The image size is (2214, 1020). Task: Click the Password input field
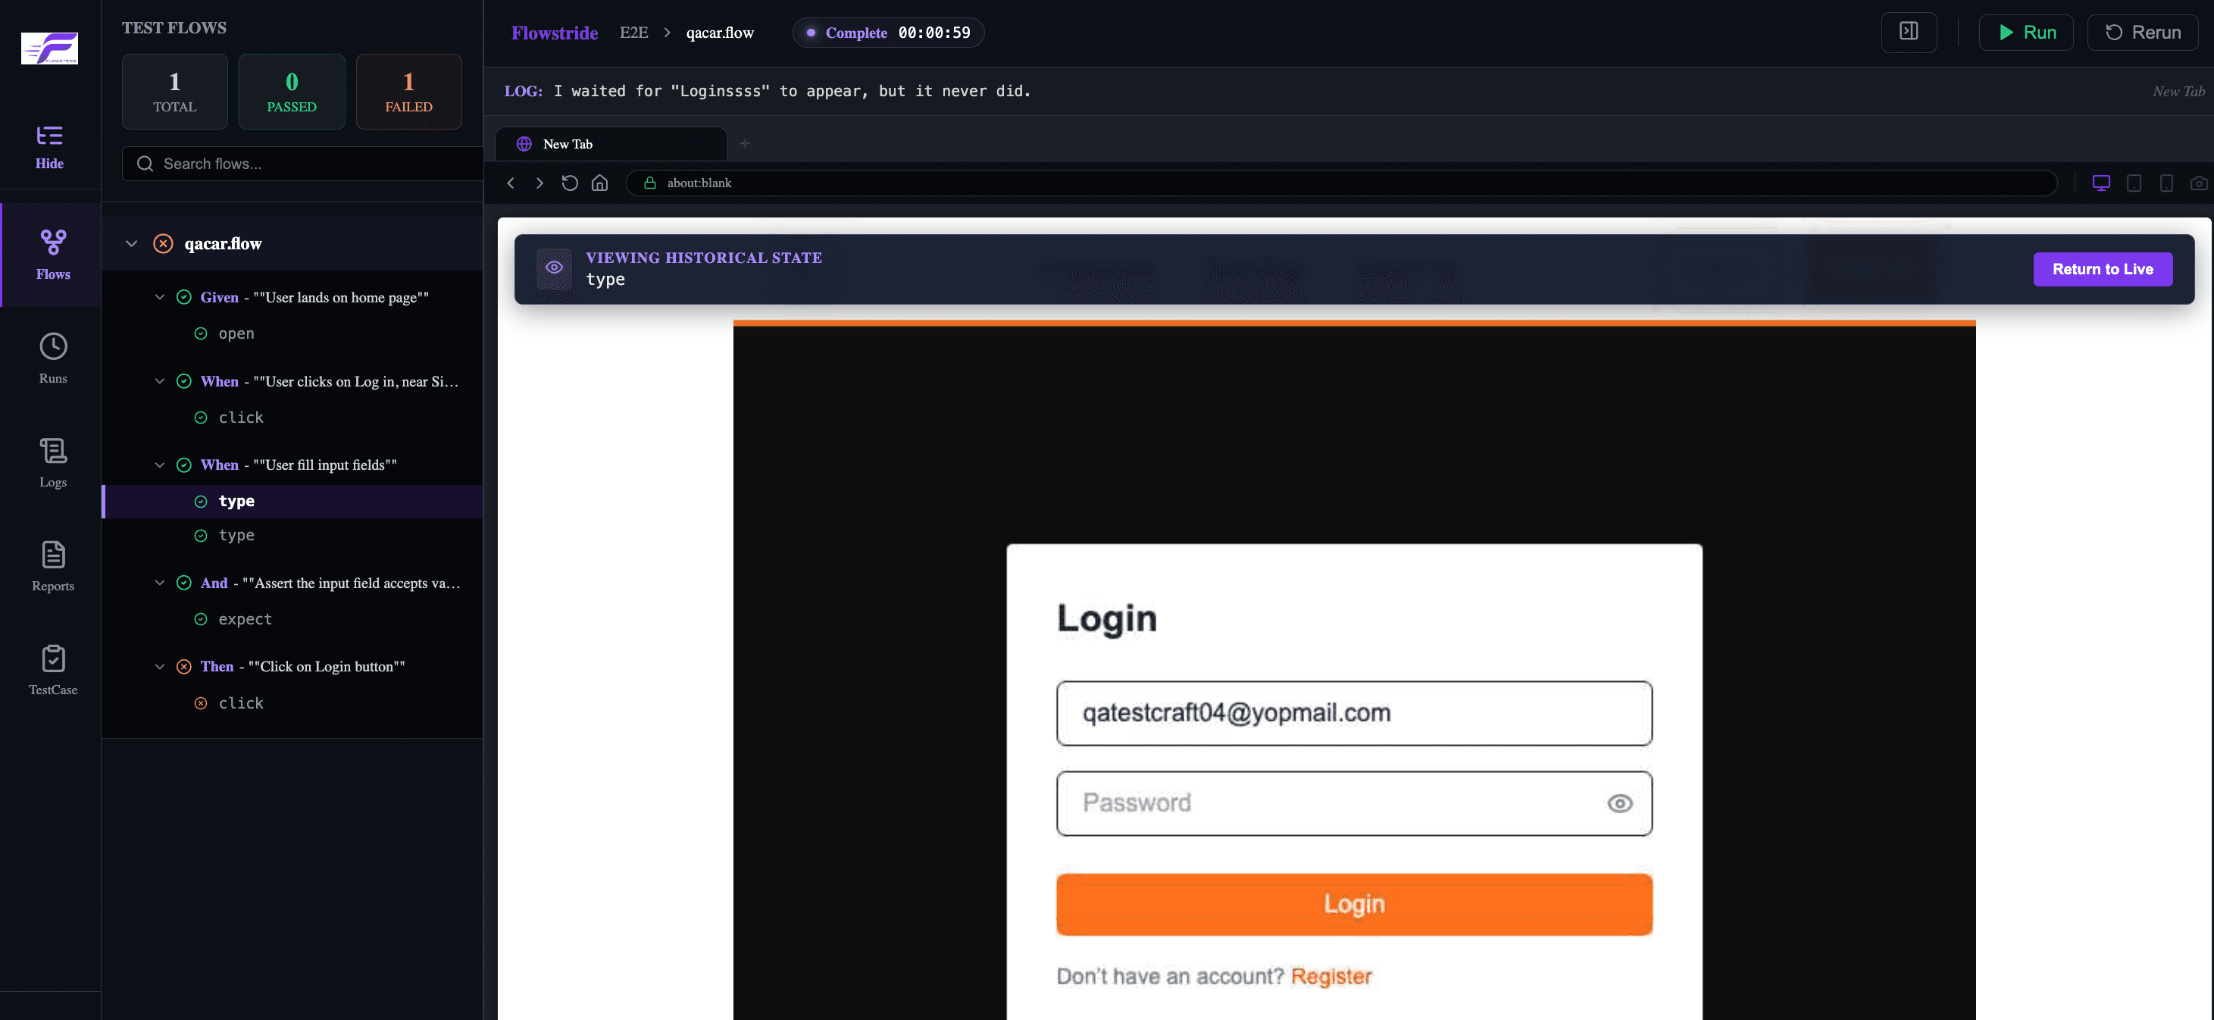point(1354,803)
